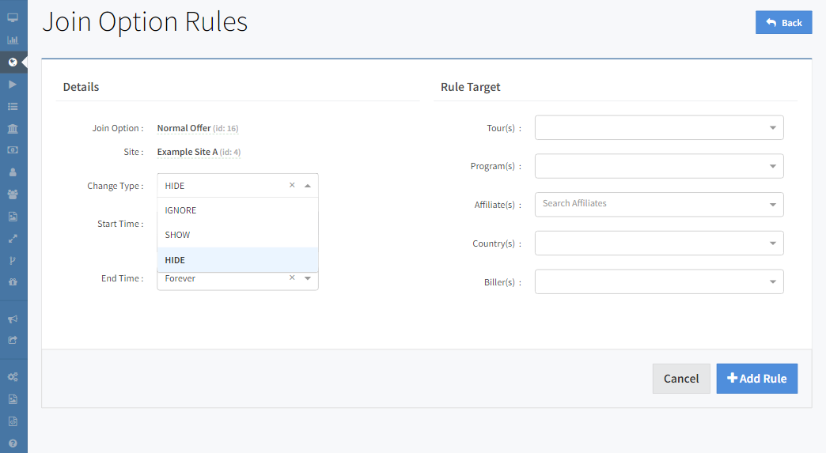The image size is (826, 453).
Task: Open the Biller(s) dropdown
Action: [x=658, y=281]
